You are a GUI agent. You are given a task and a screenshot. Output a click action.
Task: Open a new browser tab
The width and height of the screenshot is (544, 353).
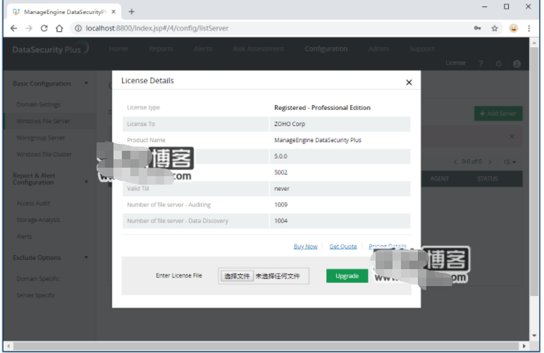pos(132,12)
